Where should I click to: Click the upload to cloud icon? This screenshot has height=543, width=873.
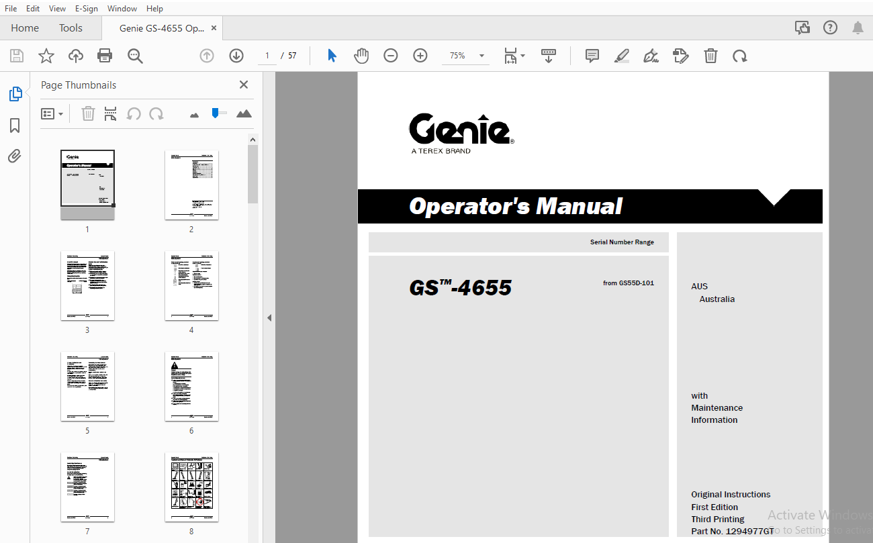tap(76, 56)
